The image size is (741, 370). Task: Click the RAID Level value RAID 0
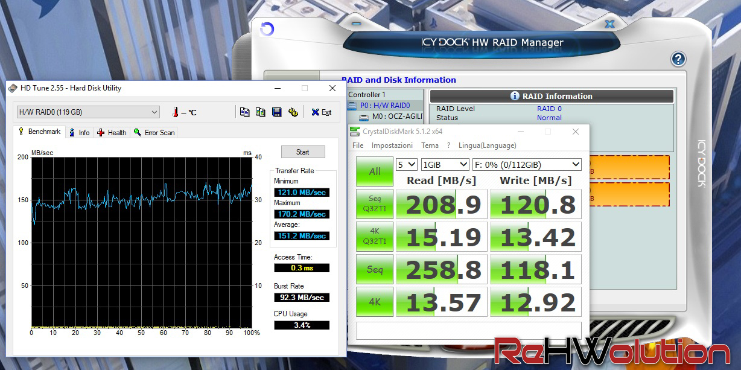[x=549, y=109]
